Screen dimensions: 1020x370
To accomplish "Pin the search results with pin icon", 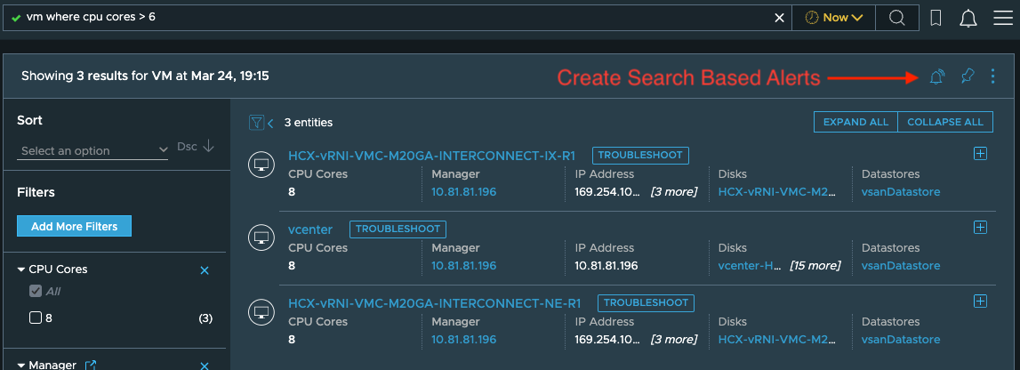I will point(967,76).
